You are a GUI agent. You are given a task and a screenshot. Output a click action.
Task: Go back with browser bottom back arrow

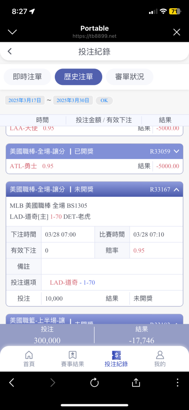pos(11,383)
